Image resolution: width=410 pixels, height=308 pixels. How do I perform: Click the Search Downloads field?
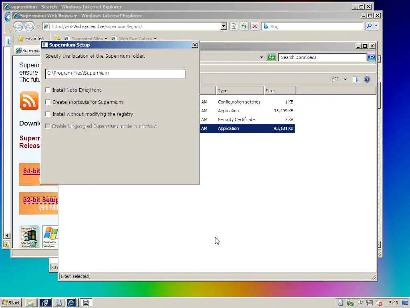point(322,57)
